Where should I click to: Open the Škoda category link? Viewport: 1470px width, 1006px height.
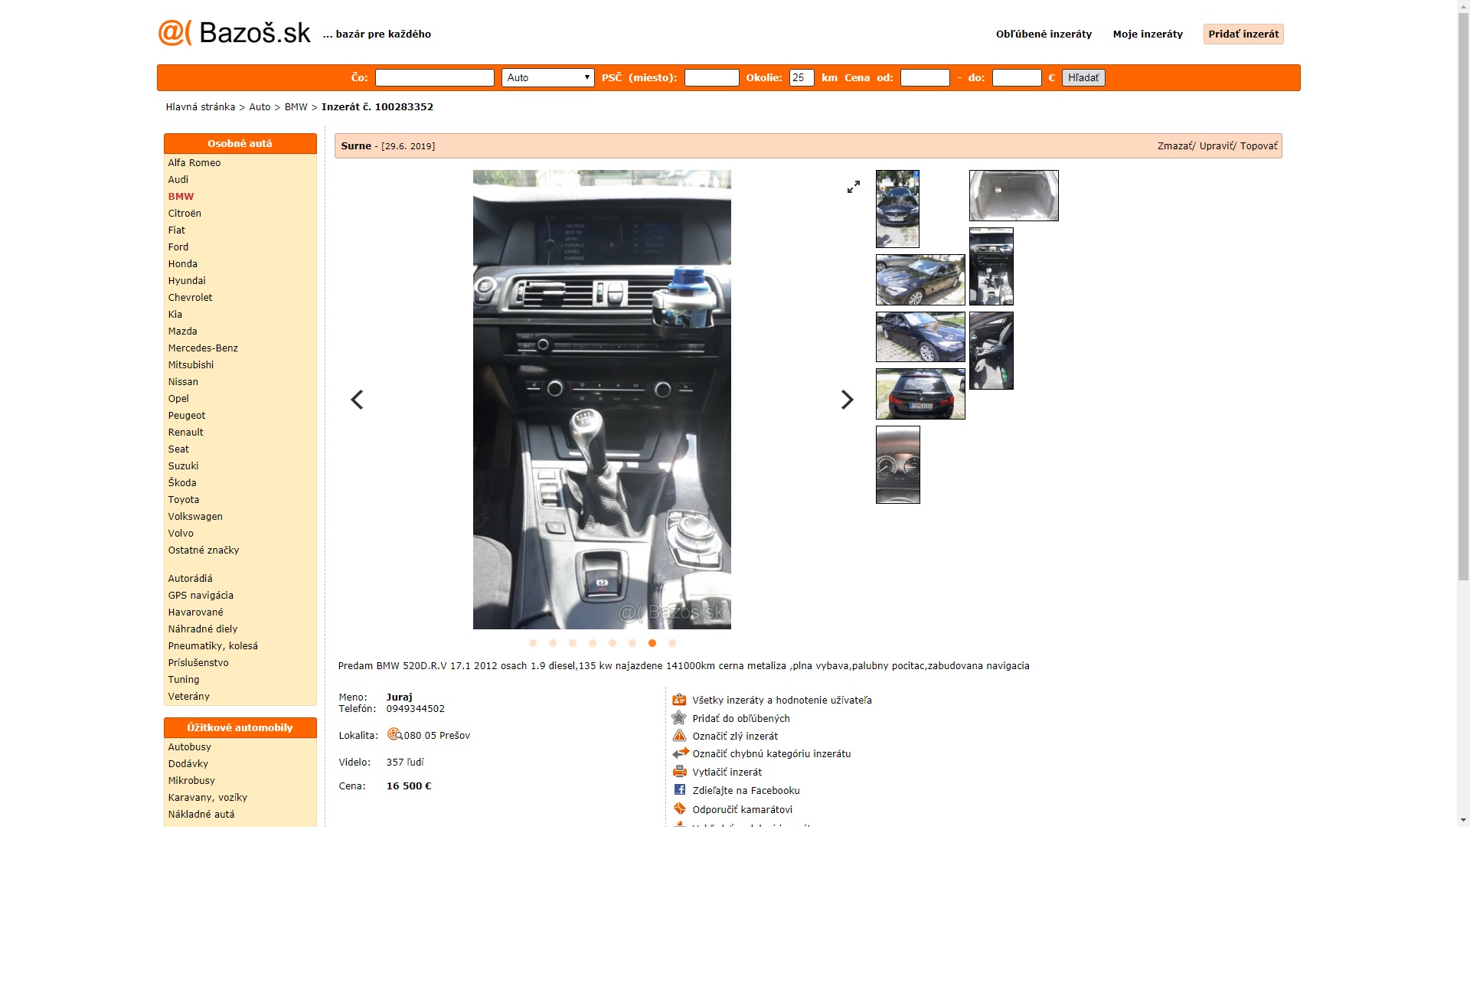coord(182,482)
